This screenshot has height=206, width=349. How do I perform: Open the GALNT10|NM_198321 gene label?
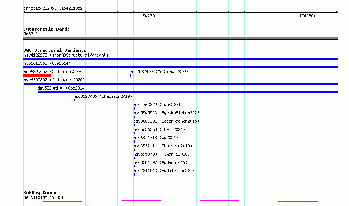[44, 197]
